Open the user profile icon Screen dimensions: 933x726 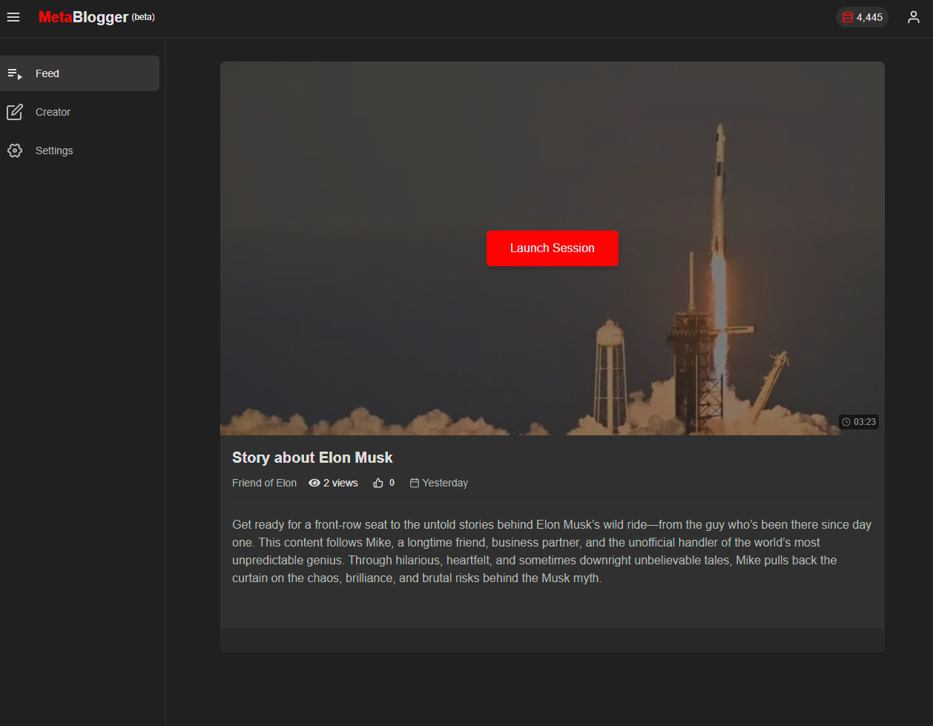tap(914, 17)
